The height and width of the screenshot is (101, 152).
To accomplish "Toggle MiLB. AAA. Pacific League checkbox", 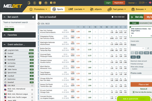I will tap(32, 97).
